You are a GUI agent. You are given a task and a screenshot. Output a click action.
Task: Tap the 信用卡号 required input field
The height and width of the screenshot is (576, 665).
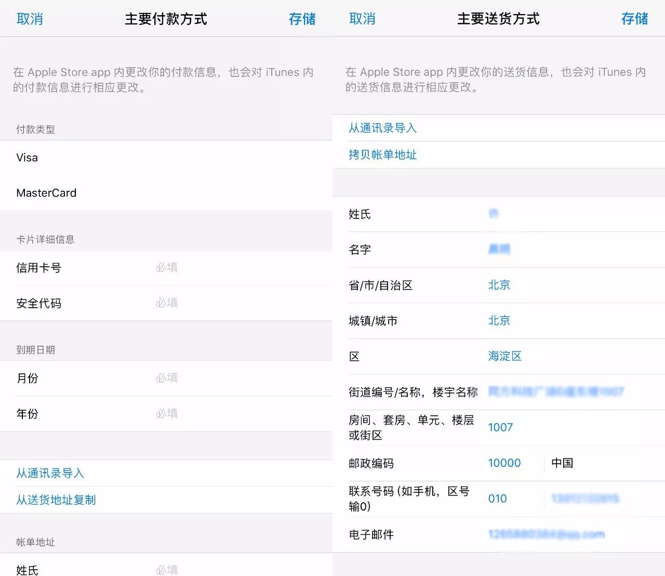click(166, 268)
